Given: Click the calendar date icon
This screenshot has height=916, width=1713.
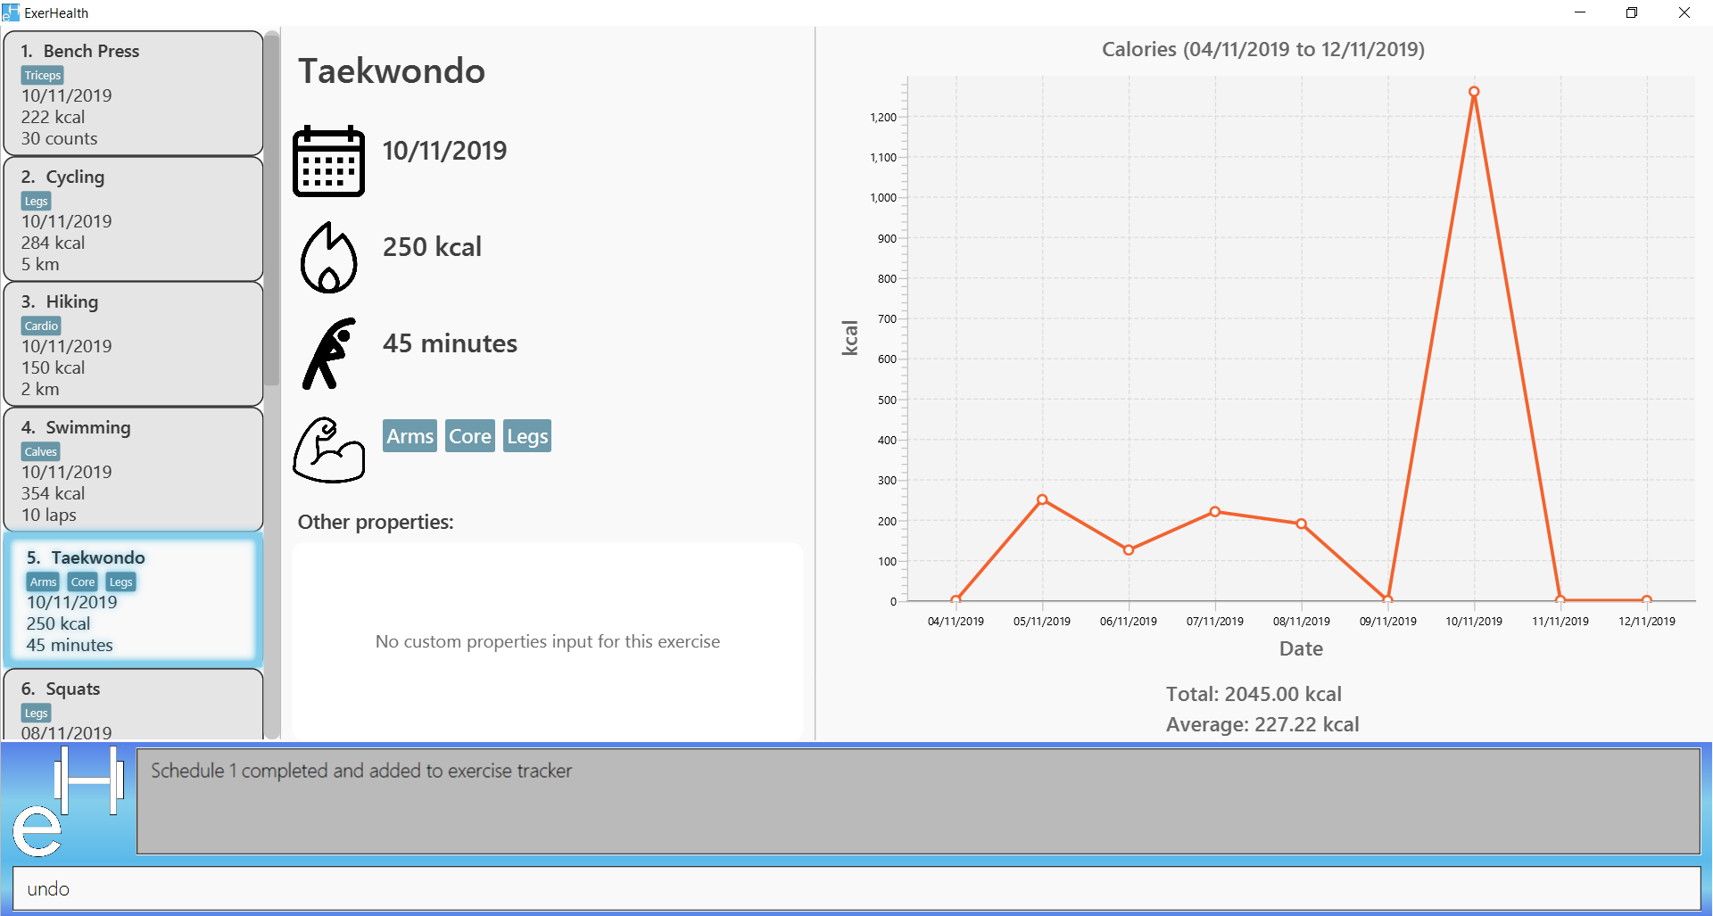Looking at the screenshot, I should 328,161.
